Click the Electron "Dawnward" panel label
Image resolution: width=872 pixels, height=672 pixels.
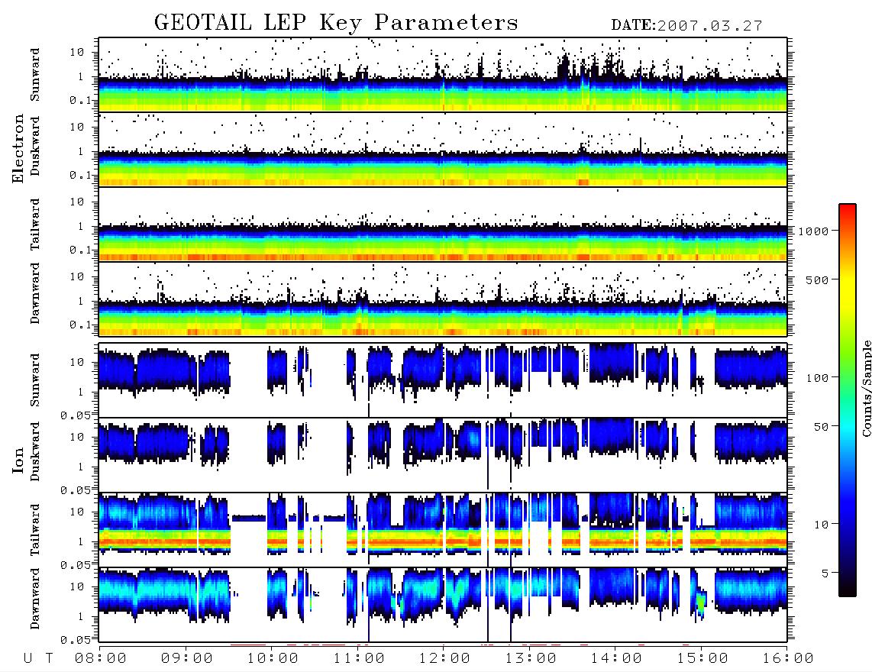click(35, 293)
